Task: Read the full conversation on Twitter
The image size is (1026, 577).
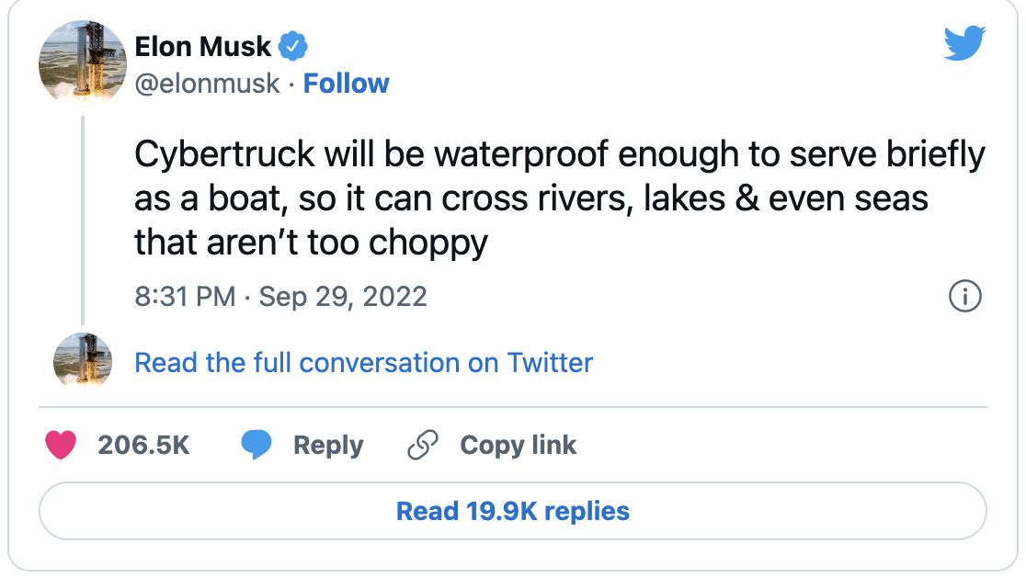Action: tap(363, 362)
